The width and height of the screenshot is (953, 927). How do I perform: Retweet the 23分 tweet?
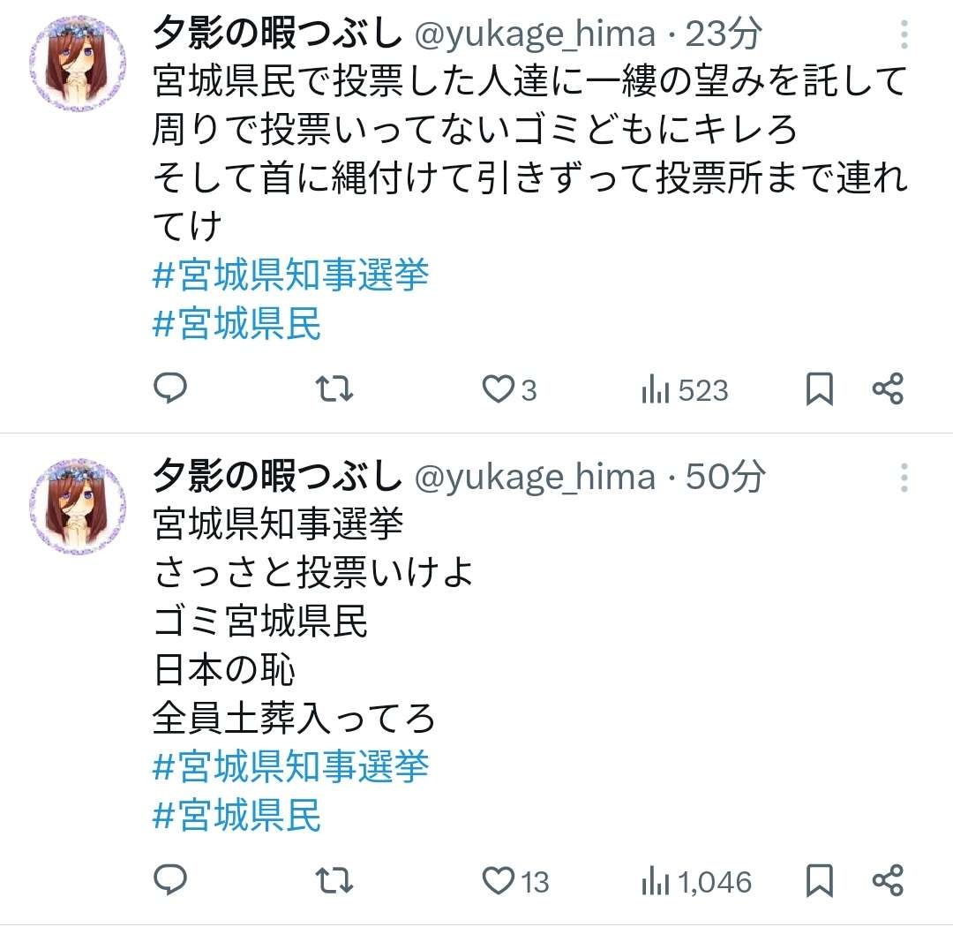335,389
